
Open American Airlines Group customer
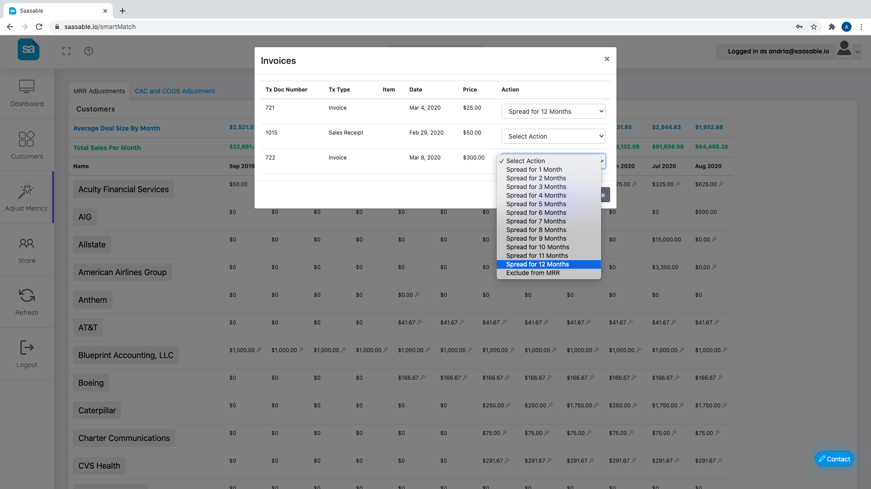pos(122,272)
